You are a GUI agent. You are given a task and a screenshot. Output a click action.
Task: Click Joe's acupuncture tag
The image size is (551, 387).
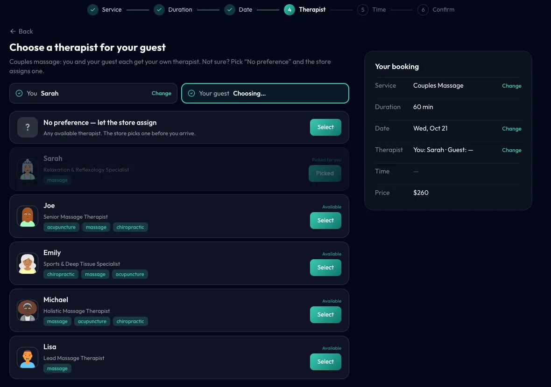(61, 228)
